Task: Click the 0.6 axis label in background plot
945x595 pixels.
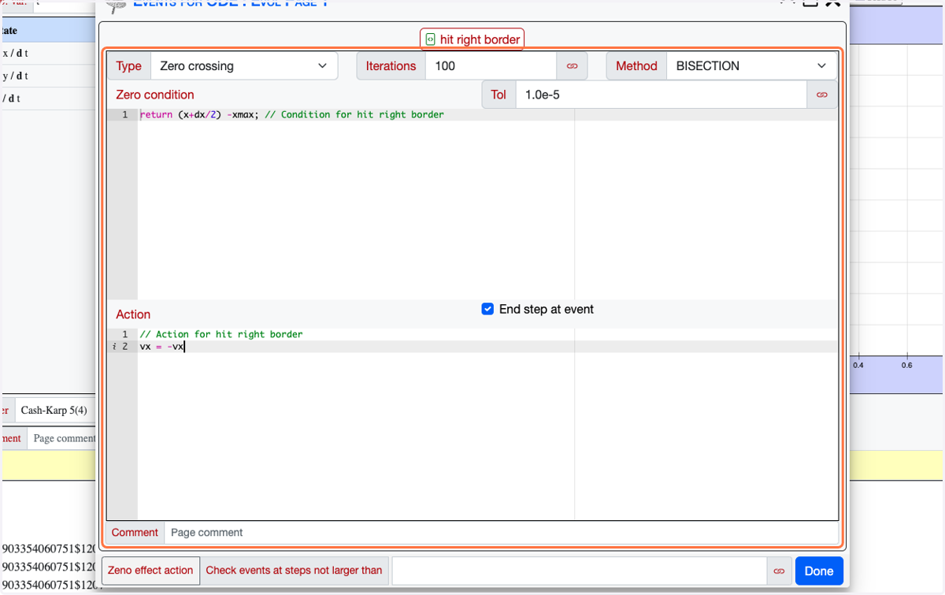Action: point(906,366)
